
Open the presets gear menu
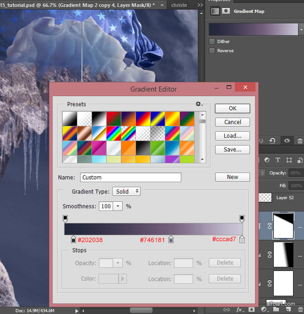point(199,104)
